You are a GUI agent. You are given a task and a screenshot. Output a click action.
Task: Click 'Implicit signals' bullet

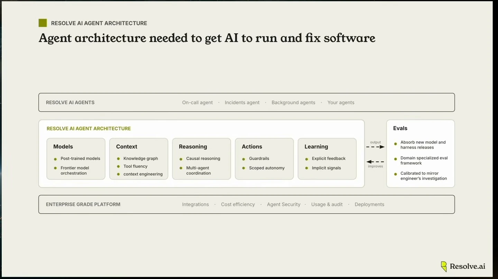coord(326,168)
